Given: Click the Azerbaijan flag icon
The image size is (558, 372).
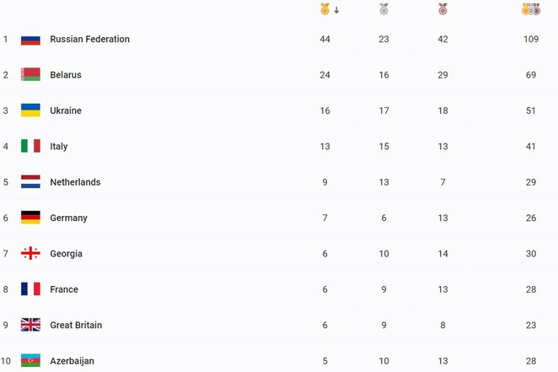Looking at the screenshot, I should [x=30, y=361].
